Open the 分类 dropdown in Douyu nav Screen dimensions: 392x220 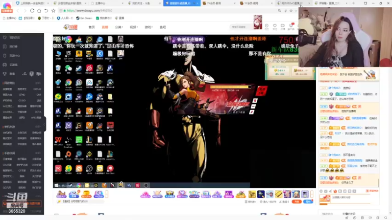(119, 27)
